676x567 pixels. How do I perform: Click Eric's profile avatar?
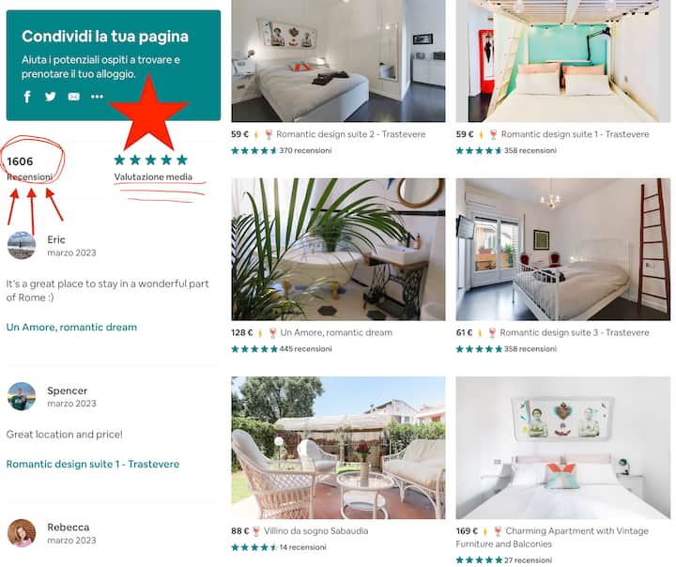click(x=22, y=245)
